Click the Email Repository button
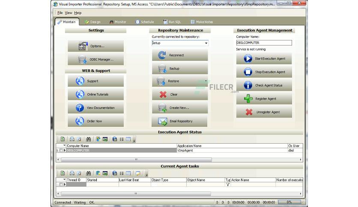 point(179,121)
